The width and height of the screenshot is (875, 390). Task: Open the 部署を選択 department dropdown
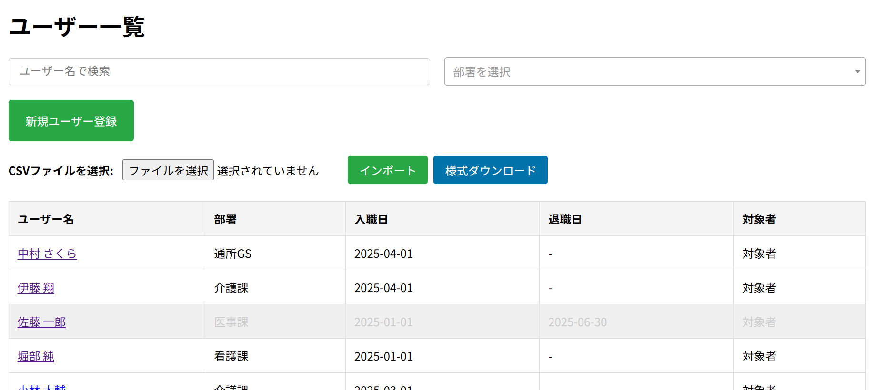pos(654,72)
